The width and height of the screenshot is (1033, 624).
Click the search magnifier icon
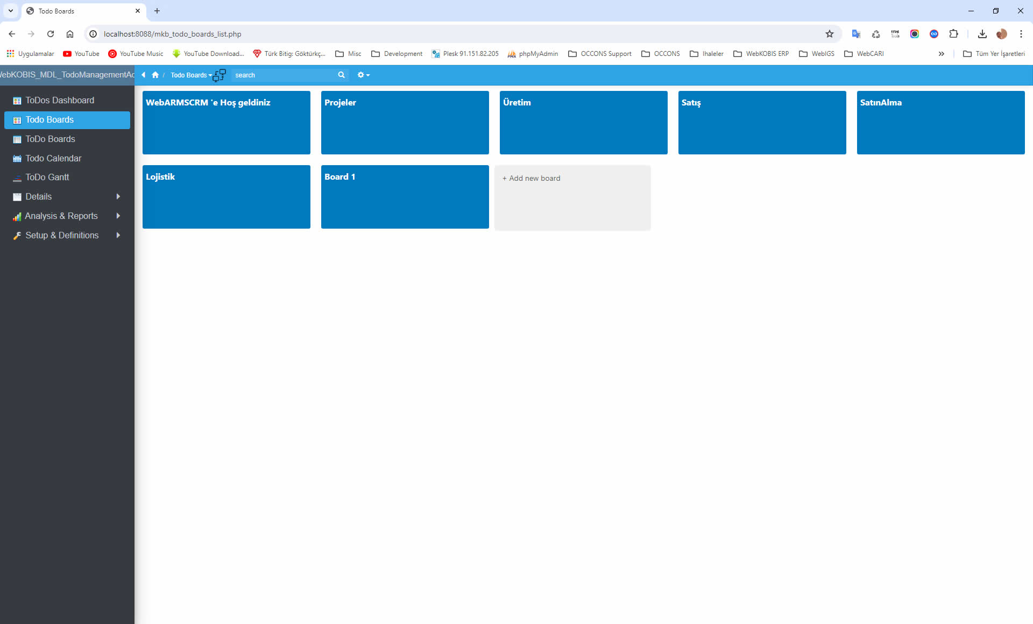[x=341, y=75]
